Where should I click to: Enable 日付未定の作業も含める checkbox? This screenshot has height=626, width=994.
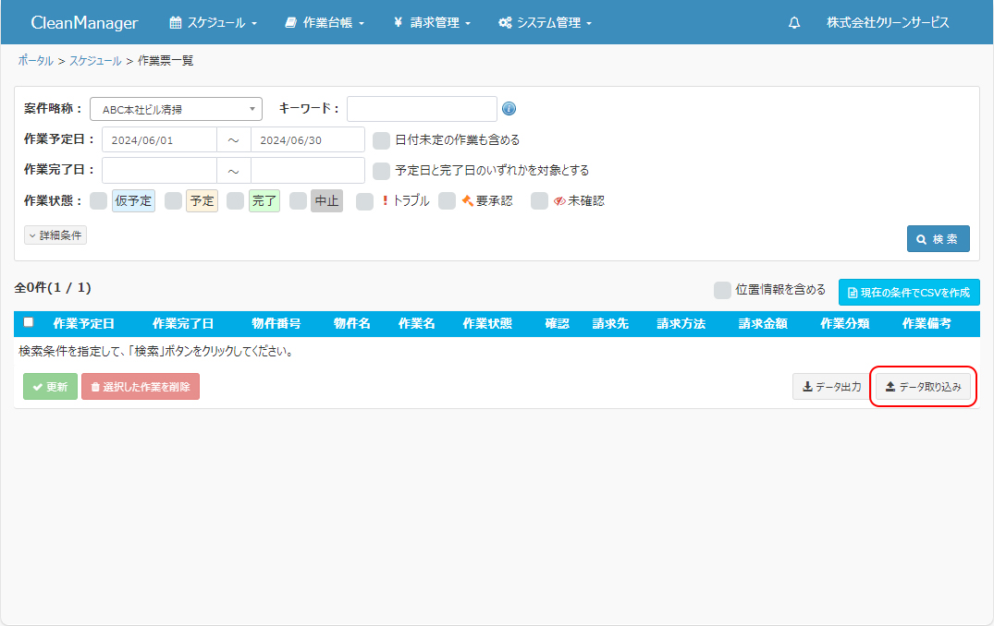381,140
